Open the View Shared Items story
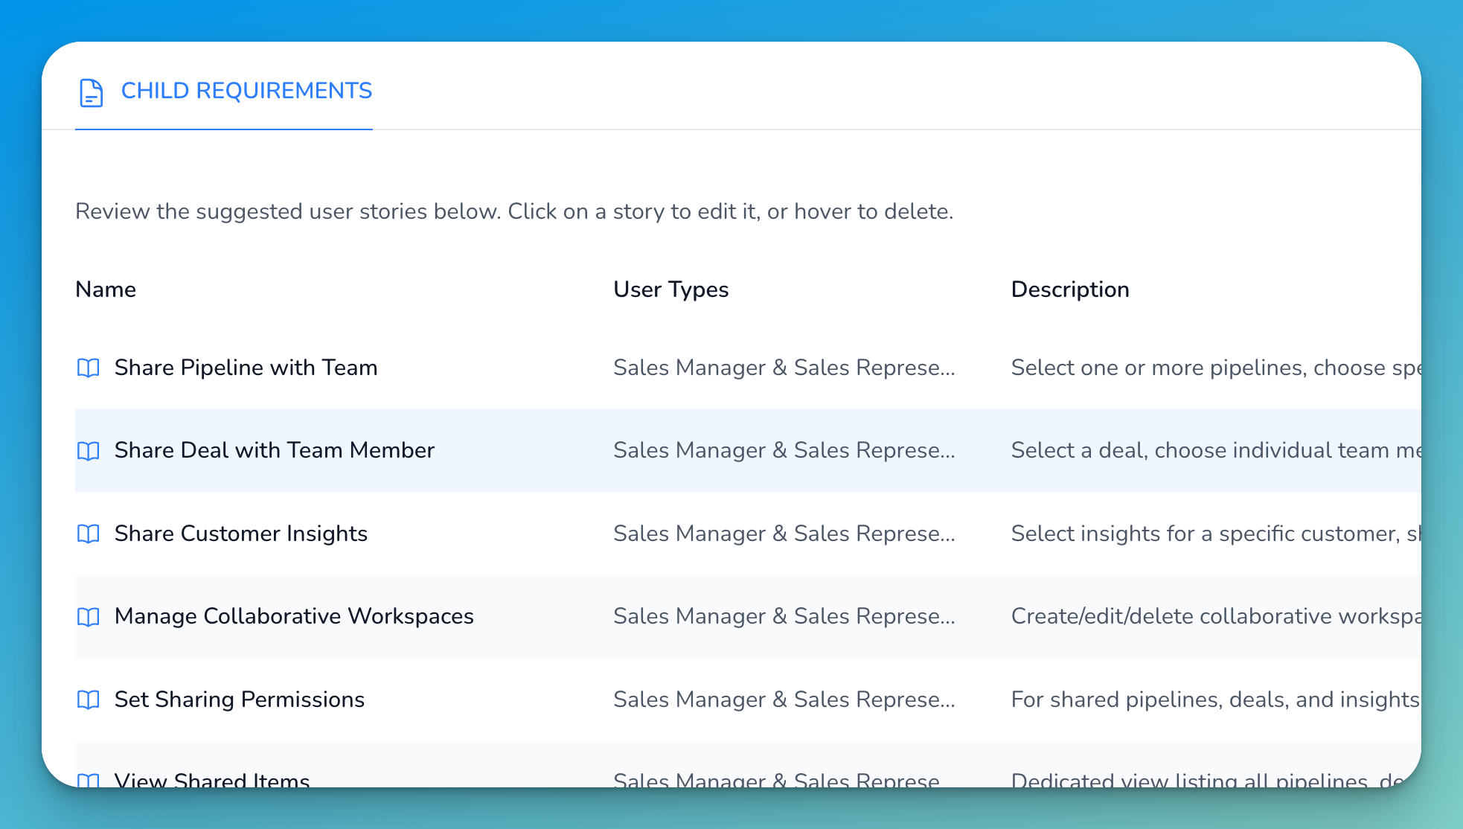1463x829 pixels. 211,781
